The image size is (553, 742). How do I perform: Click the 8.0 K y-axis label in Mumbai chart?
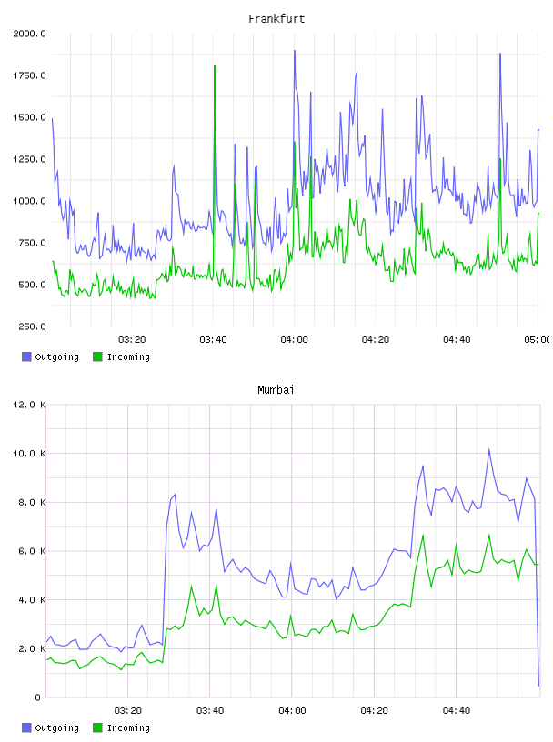[x=32, y=503]
